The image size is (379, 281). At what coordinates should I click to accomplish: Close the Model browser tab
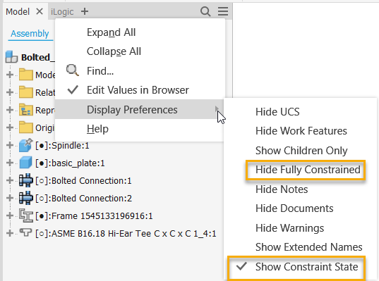coord(39,11)
